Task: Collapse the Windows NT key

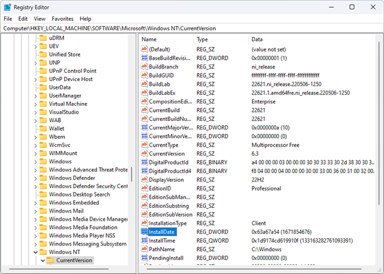Action: pos(36,252)
